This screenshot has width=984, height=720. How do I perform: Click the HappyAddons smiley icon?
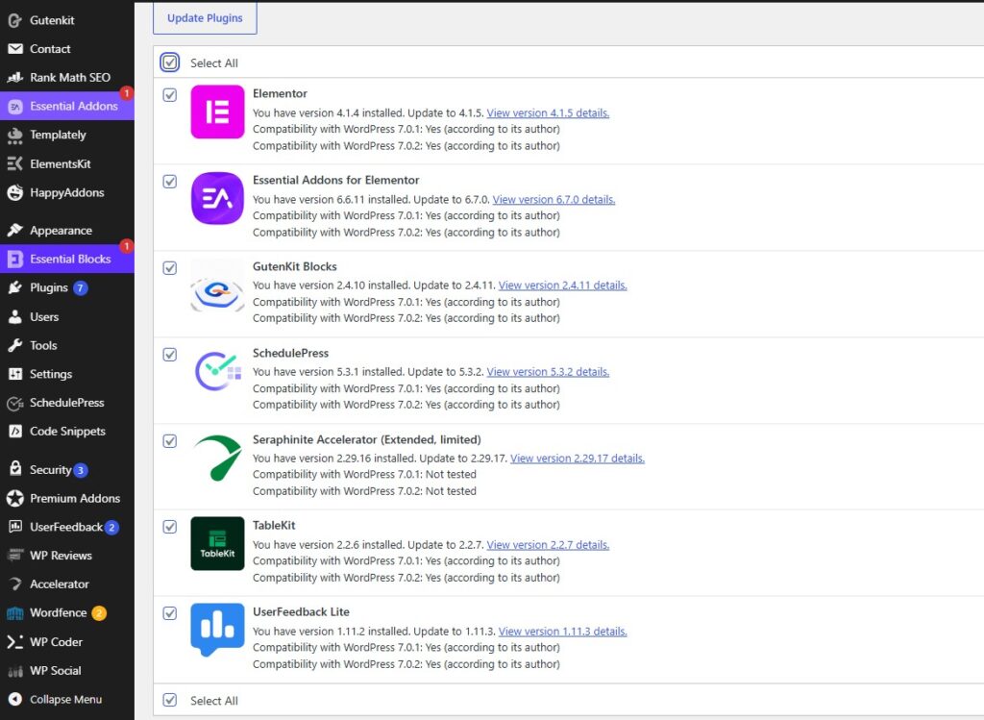pos(15,192)
